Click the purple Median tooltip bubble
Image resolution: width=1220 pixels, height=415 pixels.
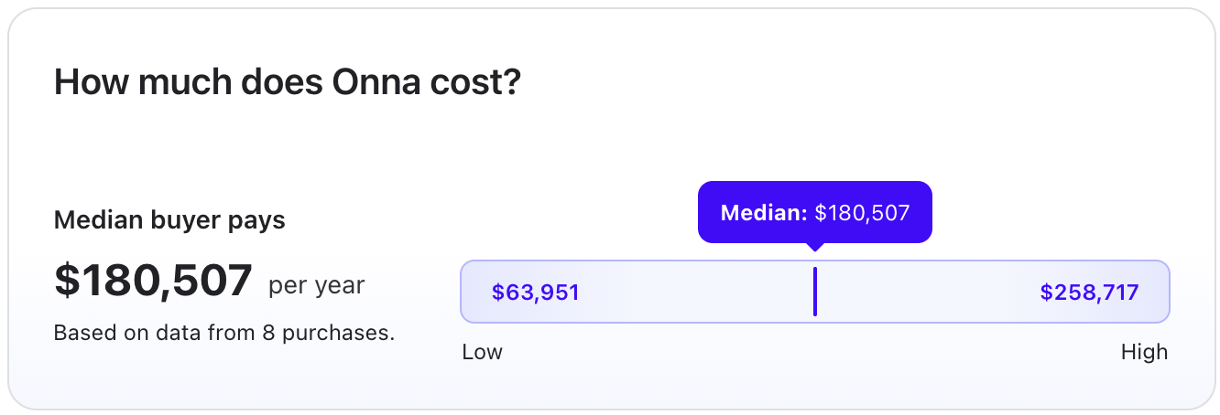[815, 212]
